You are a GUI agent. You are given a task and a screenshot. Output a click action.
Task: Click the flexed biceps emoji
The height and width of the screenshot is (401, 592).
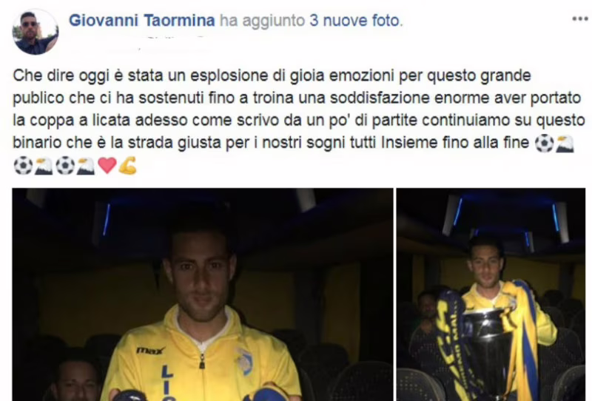127,166
